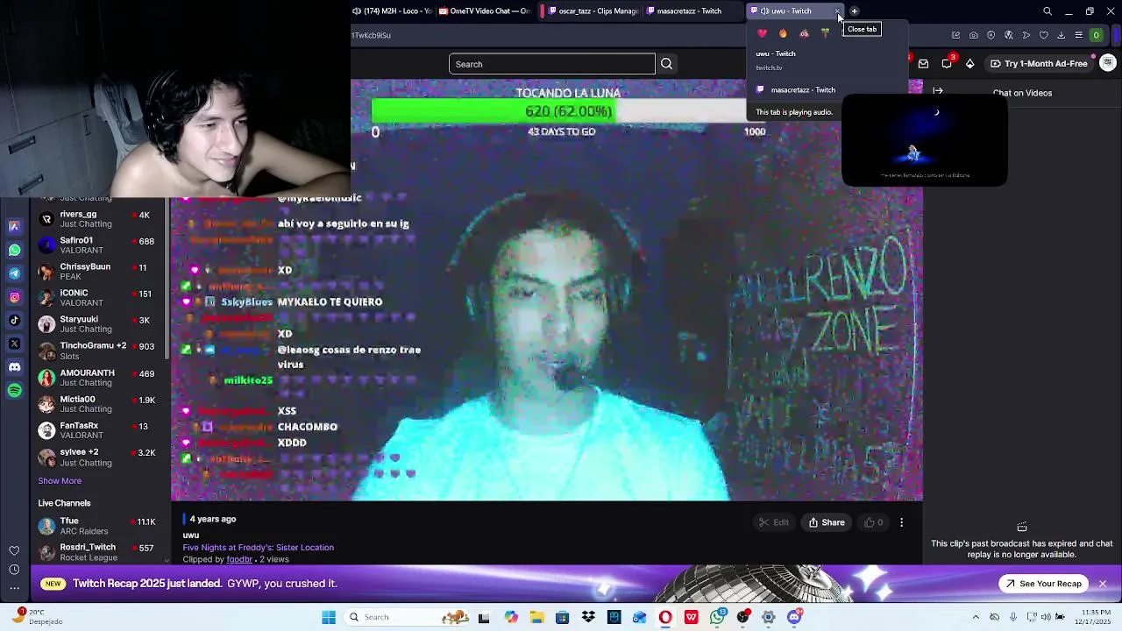The width and height of the screenshot is (1122, 631).
Task: Click the picture-in-picture video popup
Action: (924, 140)
